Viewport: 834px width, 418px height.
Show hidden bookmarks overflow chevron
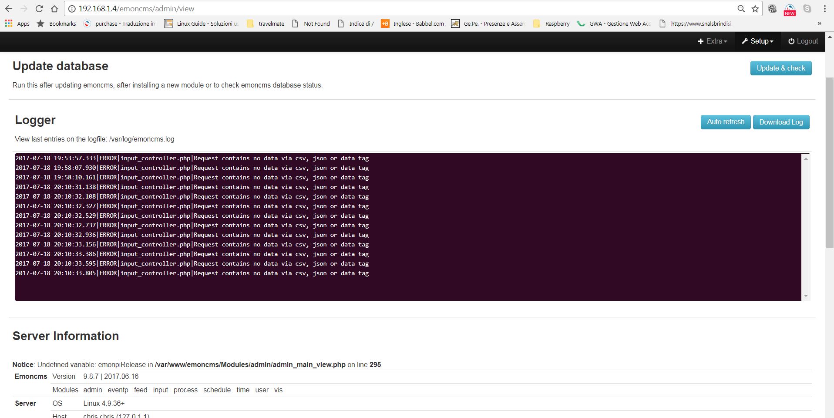[819, 24]
